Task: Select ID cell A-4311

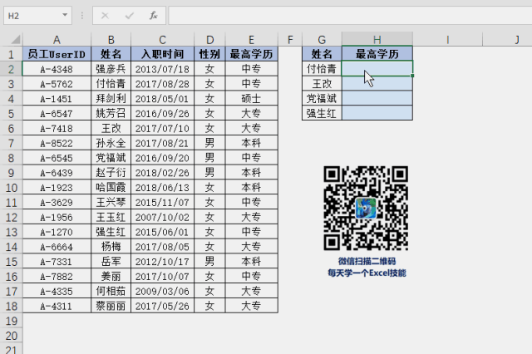Action: point(57,306)
